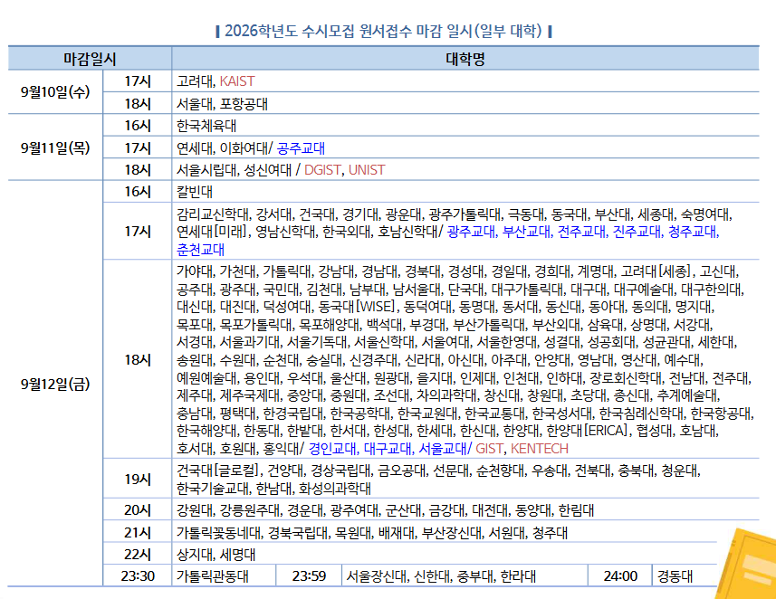Viewport: 776px width, 599px height.
Task: Select the '대학명' column header
Action: click(465, 59)
